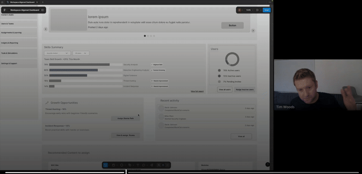Viewport: 362px width, 174px height.
Task: Select the Ellipse shape tool
Action: tap(122, 165)
